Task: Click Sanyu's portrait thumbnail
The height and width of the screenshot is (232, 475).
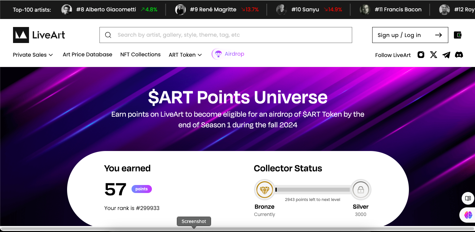Action: click(282, 10)
